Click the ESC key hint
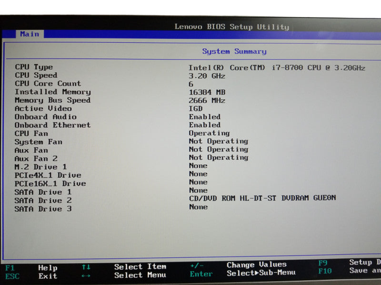 [12, 276]
